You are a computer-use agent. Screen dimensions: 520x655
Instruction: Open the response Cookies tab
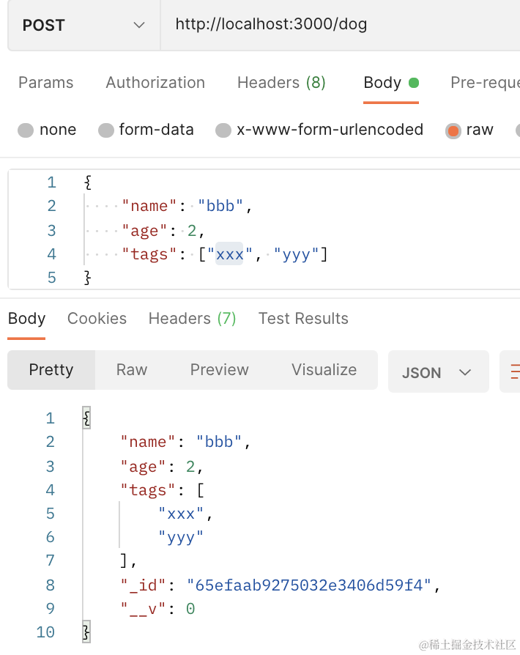point(97,319)
